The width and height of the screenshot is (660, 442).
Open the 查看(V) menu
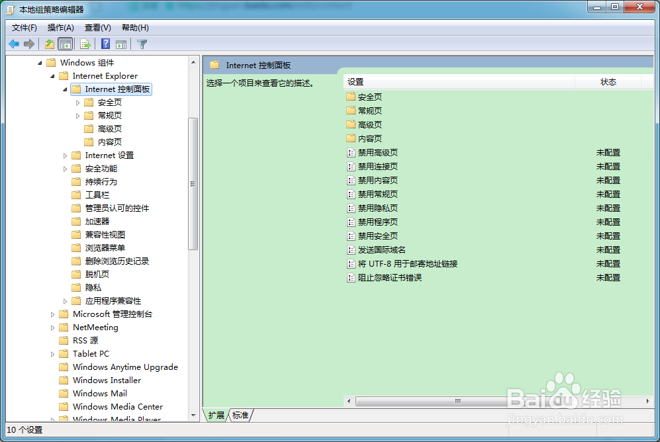[x=98, y=28]
